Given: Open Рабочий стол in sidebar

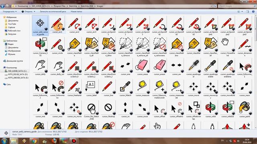Looking at the screenshot, I should pos(12,31).
